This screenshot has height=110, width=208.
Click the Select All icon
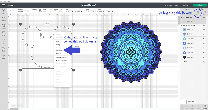pyautogui.click(x=35, y=11)
